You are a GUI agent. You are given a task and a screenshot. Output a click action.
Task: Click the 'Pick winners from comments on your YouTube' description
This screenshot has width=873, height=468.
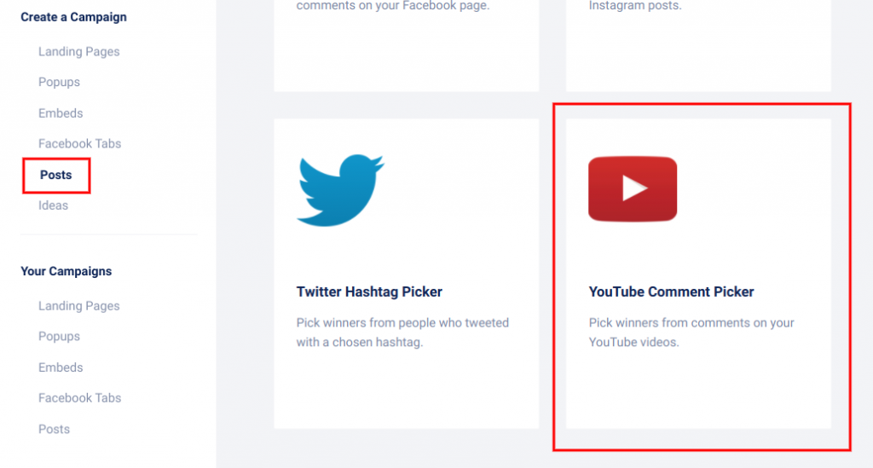tap(691, 332)
